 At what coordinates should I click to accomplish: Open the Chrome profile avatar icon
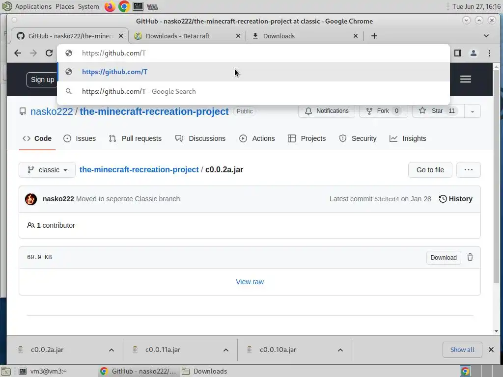tap(474, 53)
